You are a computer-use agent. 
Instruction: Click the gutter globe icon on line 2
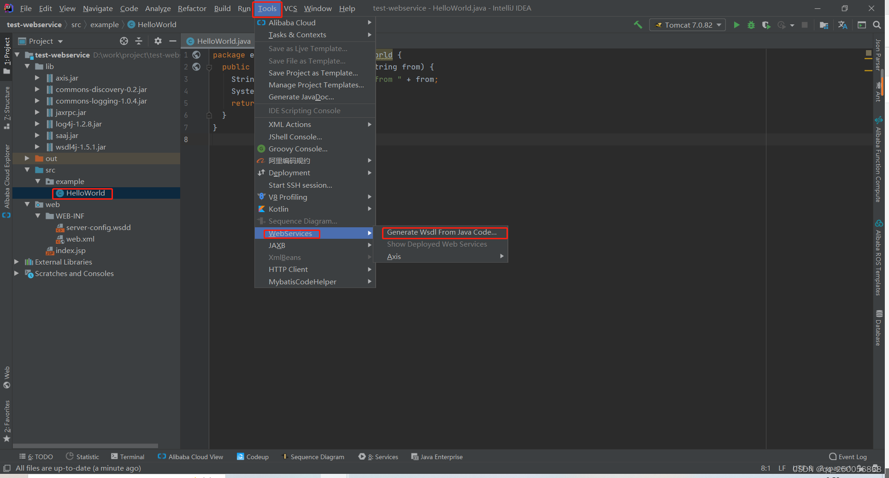(x=196, y=67)
